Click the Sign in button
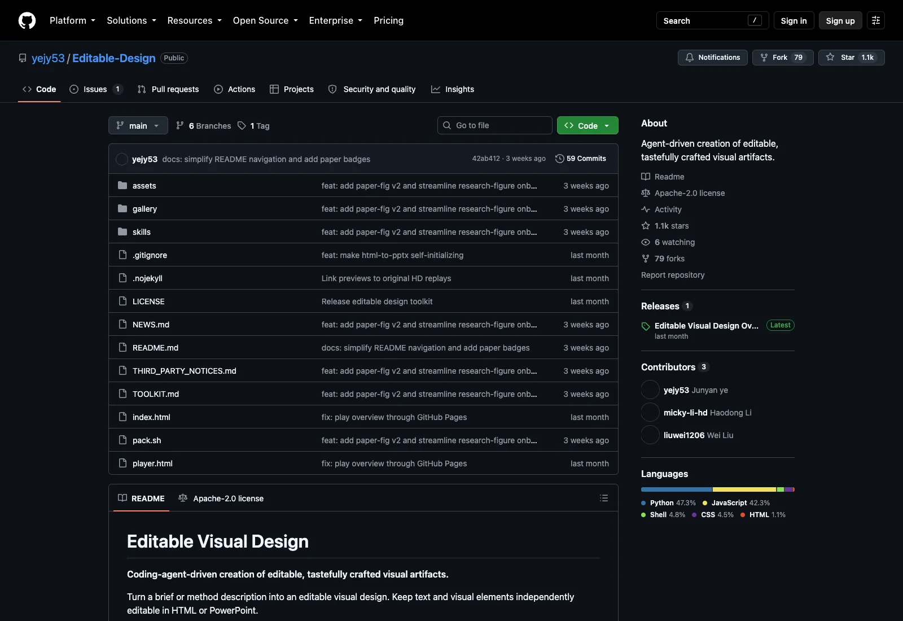 pyautogui.click(x=794, y=20)
